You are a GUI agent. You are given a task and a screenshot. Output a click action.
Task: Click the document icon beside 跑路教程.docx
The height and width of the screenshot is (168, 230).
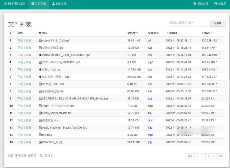click(40, 120)
